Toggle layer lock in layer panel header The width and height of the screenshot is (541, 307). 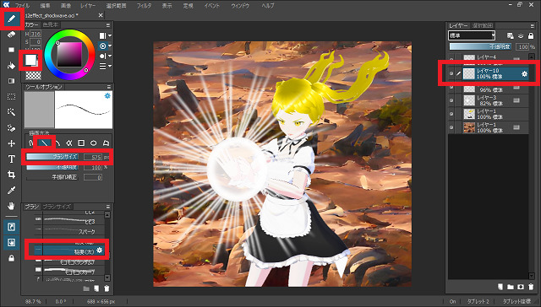click(531, 35)
